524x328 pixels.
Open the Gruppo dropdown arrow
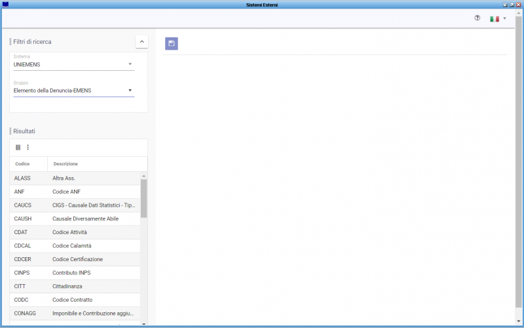point(130,91)
